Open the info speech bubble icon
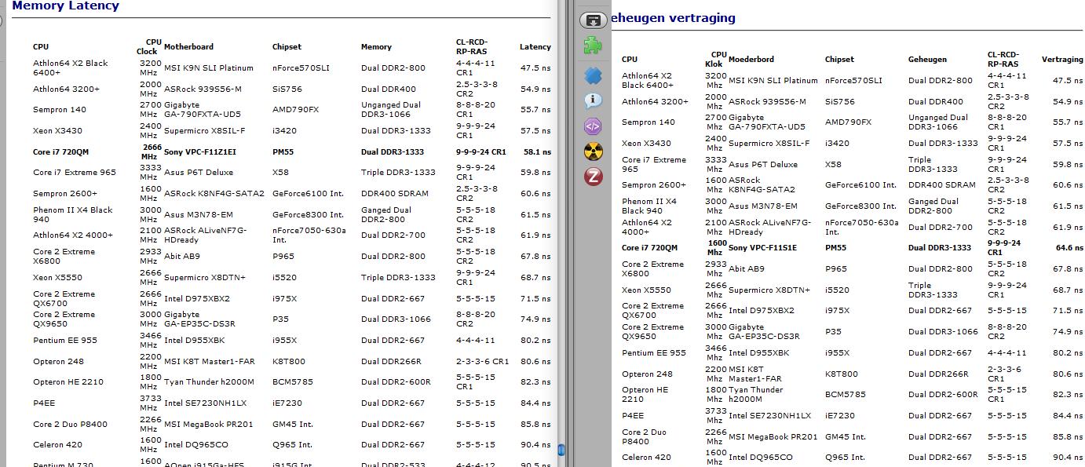1085x467 pixels. click(594, 100)
